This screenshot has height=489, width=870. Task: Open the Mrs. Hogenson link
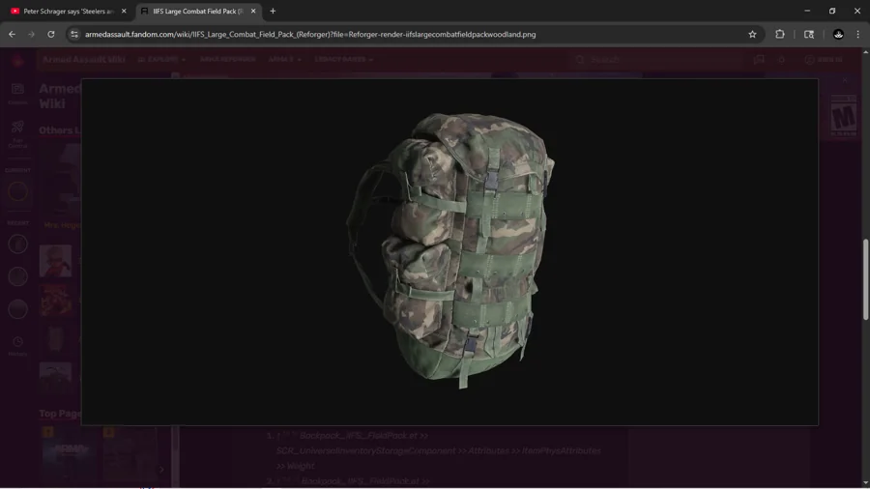click(x=62, y=225)
